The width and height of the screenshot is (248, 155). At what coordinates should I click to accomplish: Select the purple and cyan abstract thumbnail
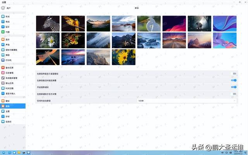(x=225, y=40)
